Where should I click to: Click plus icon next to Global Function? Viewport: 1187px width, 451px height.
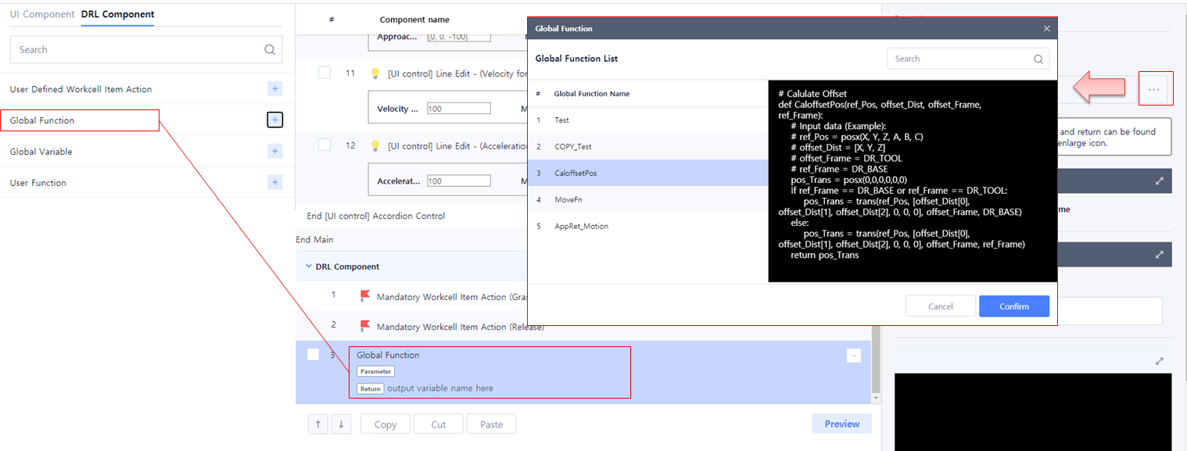pyautogui.click(x=274, y=120)
